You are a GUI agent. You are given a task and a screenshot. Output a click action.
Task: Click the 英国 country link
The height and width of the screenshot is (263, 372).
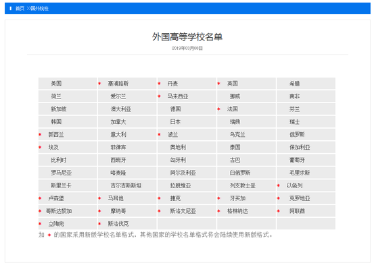coord(232,84)
